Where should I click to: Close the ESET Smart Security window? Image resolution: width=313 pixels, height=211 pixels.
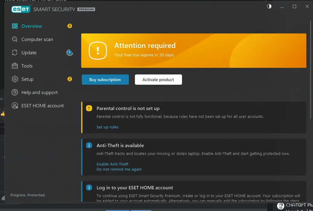307,6
